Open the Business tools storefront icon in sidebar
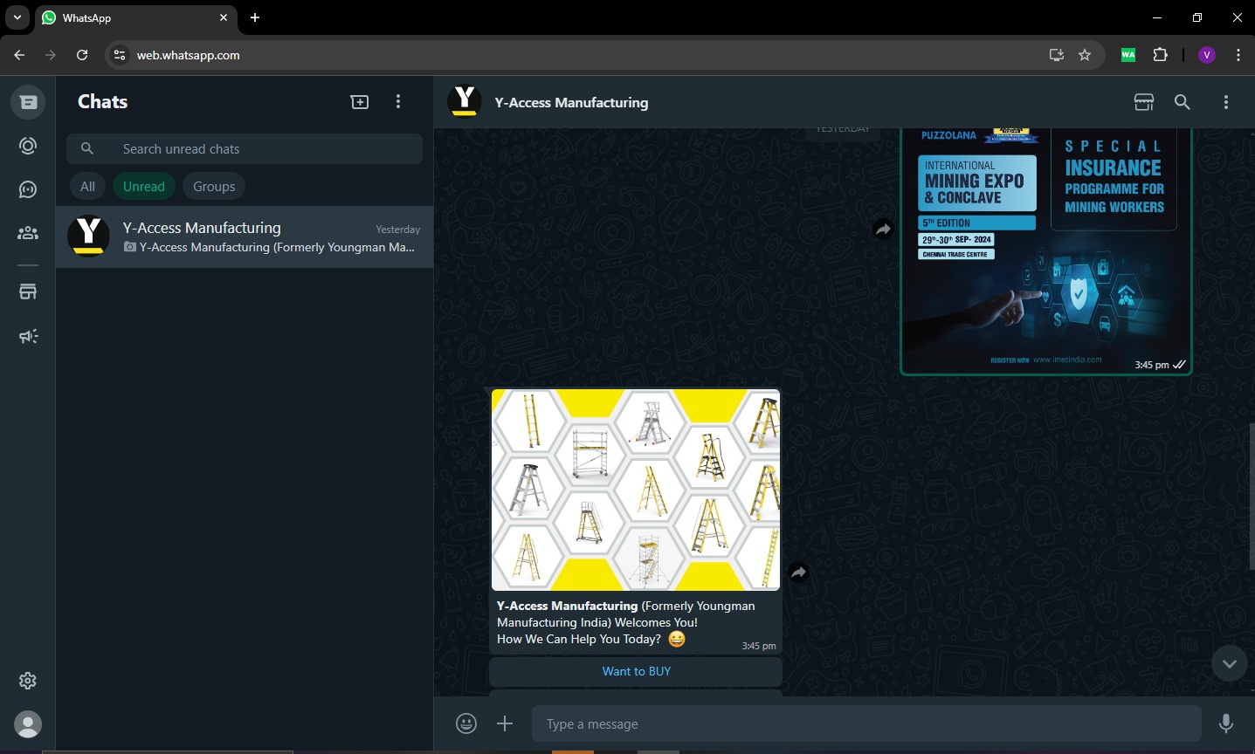The image size is (1255, 754). click(x=28, y=292)
